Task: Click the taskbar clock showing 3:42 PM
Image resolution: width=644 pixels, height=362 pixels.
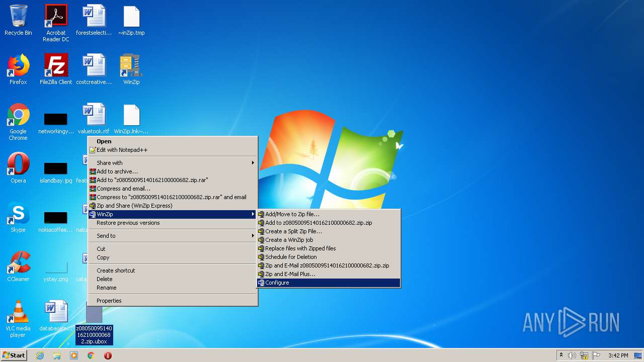Action: (x=618, y=355)
